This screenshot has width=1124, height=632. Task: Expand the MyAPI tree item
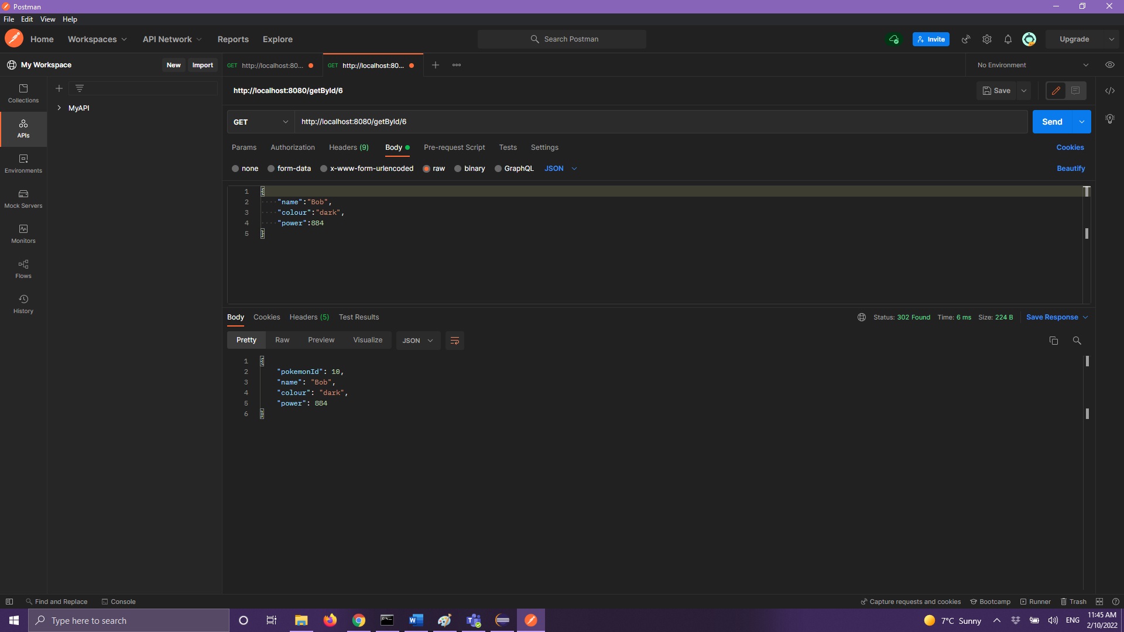pos(59,108)
